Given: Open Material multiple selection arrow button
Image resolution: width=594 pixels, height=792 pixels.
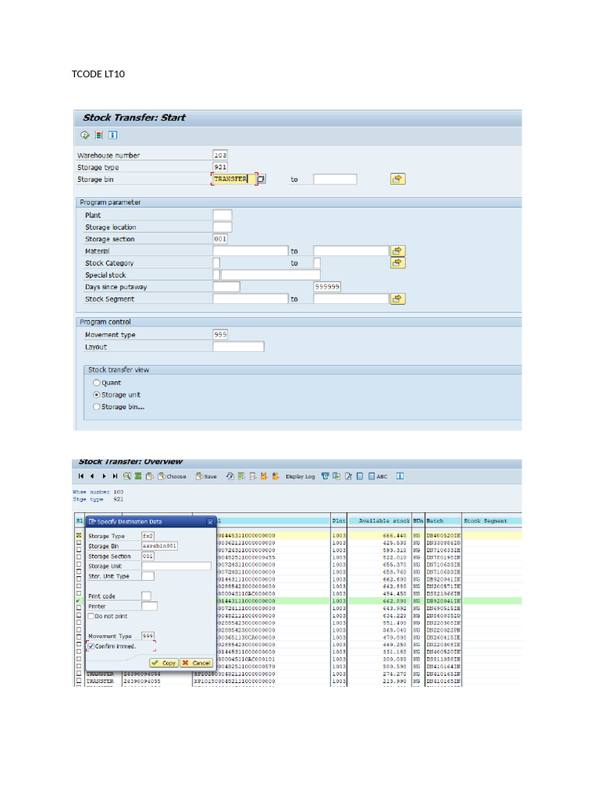Looking at the screenshot, I should coord(398,251).
